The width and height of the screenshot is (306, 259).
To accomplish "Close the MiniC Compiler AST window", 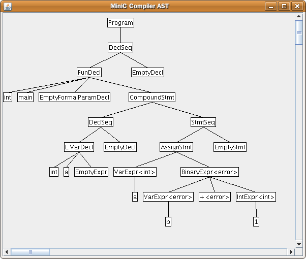I will coord(296,6).
